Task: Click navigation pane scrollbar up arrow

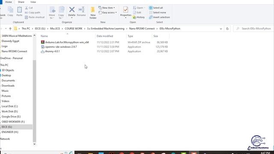Action: coord(34,36)
